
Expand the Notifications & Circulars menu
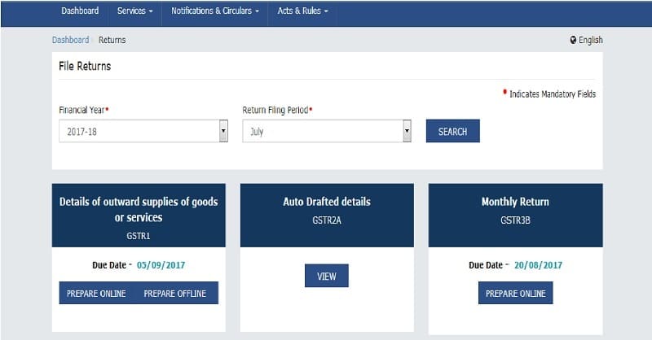(215, 11)
